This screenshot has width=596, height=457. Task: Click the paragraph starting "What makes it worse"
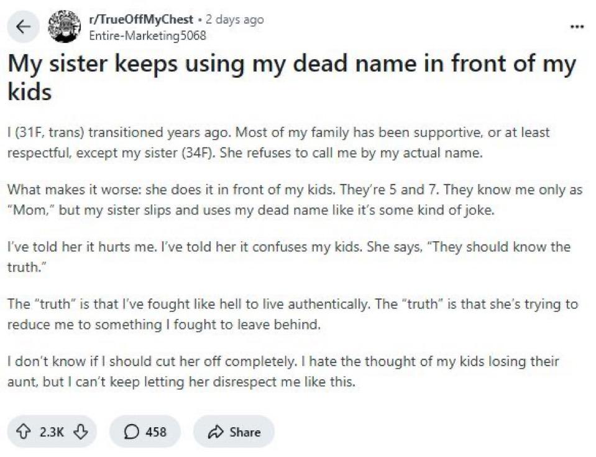coord(295,200)
